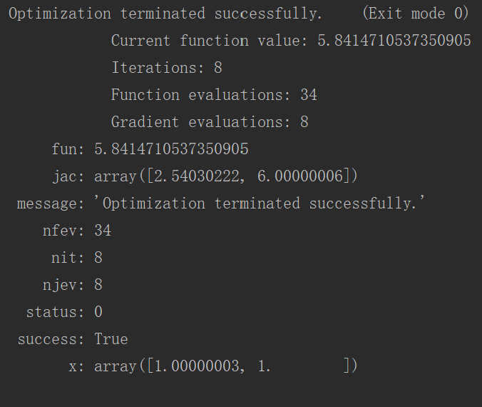Select the 'status:' label

[55, 312]
